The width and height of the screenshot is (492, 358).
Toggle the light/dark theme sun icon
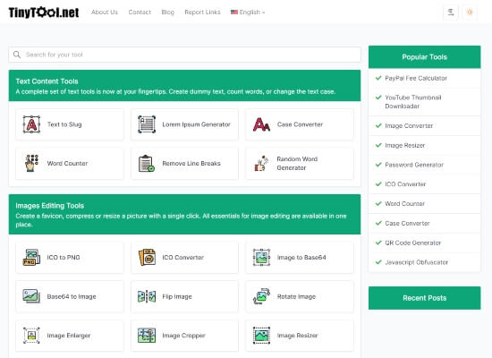pos(470,13)
